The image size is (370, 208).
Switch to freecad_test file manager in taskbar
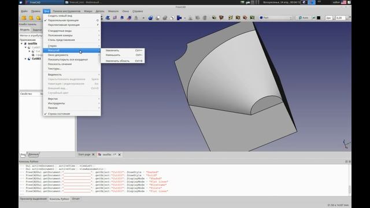(x=84, y=2)
